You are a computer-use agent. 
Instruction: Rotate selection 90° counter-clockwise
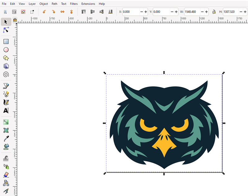coord(44,12)
